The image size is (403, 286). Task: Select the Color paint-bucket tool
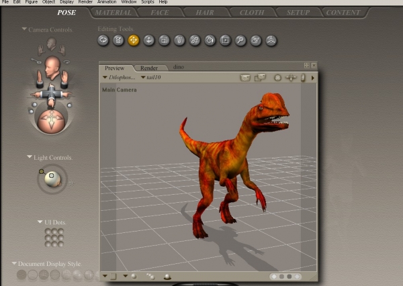pos(210,40)
